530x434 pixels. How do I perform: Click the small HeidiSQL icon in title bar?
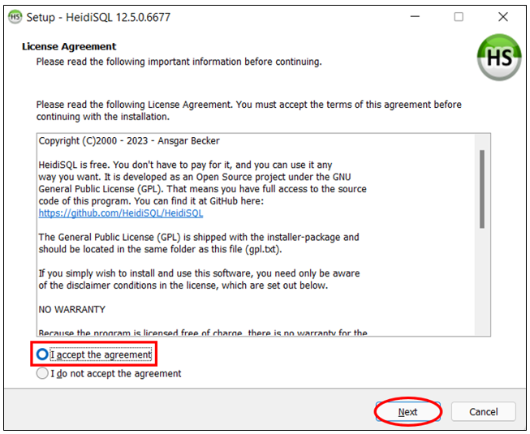pos(15,17)
